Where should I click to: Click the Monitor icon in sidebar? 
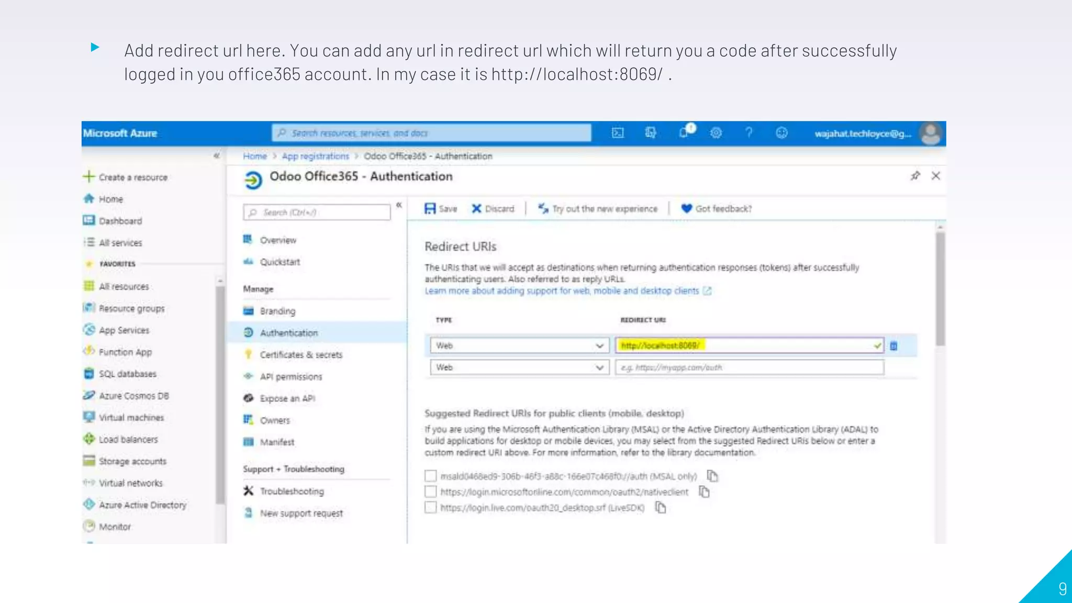89,526
